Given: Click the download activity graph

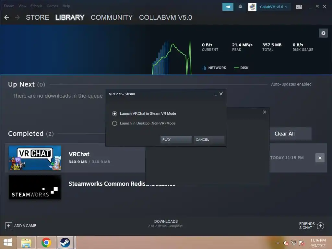Looking at the screenshot, I should [x=172, y=58].
